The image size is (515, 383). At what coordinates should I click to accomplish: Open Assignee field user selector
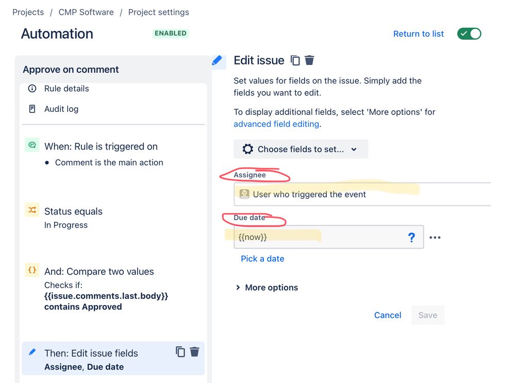[x=362, y=194]
